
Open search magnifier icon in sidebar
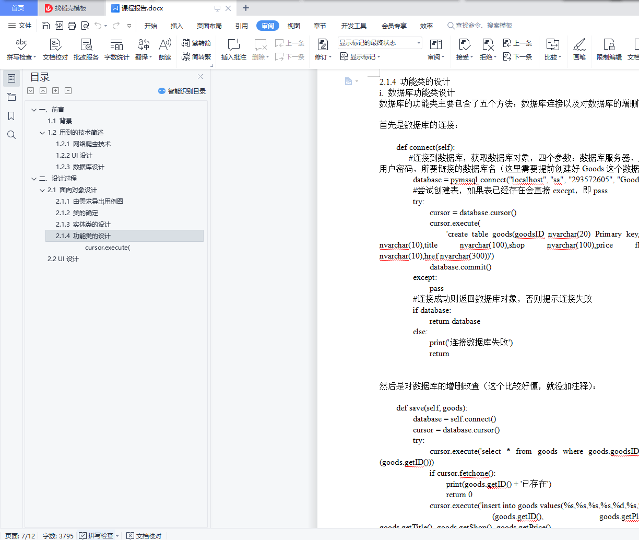(11, 135)
